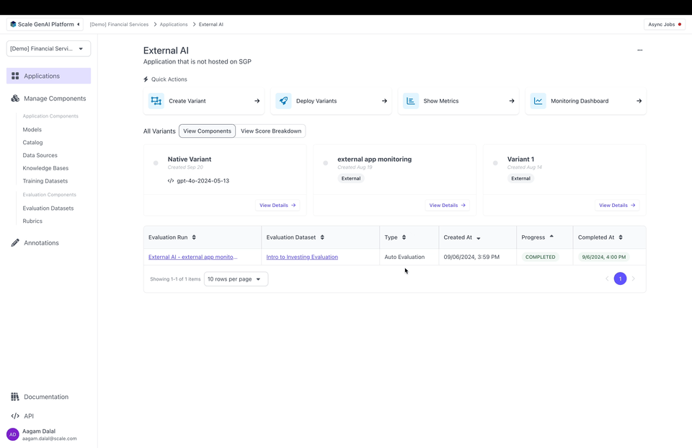Click External tag on external app monitoring card
692x448 pixels.
pos(351,178)
